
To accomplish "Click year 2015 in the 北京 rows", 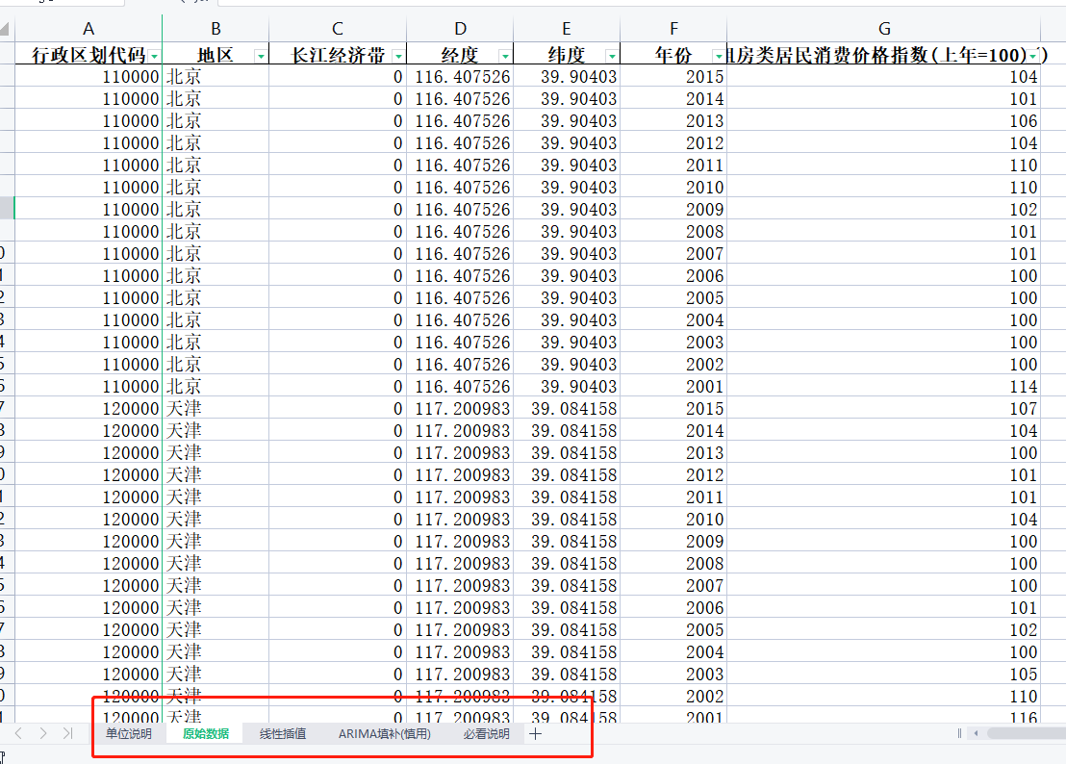I will tap(673, 76).
